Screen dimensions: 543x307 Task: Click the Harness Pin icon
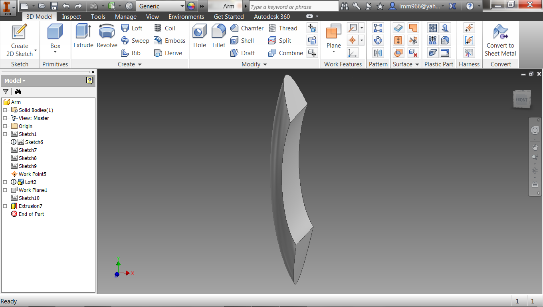(x=469, y=28)
